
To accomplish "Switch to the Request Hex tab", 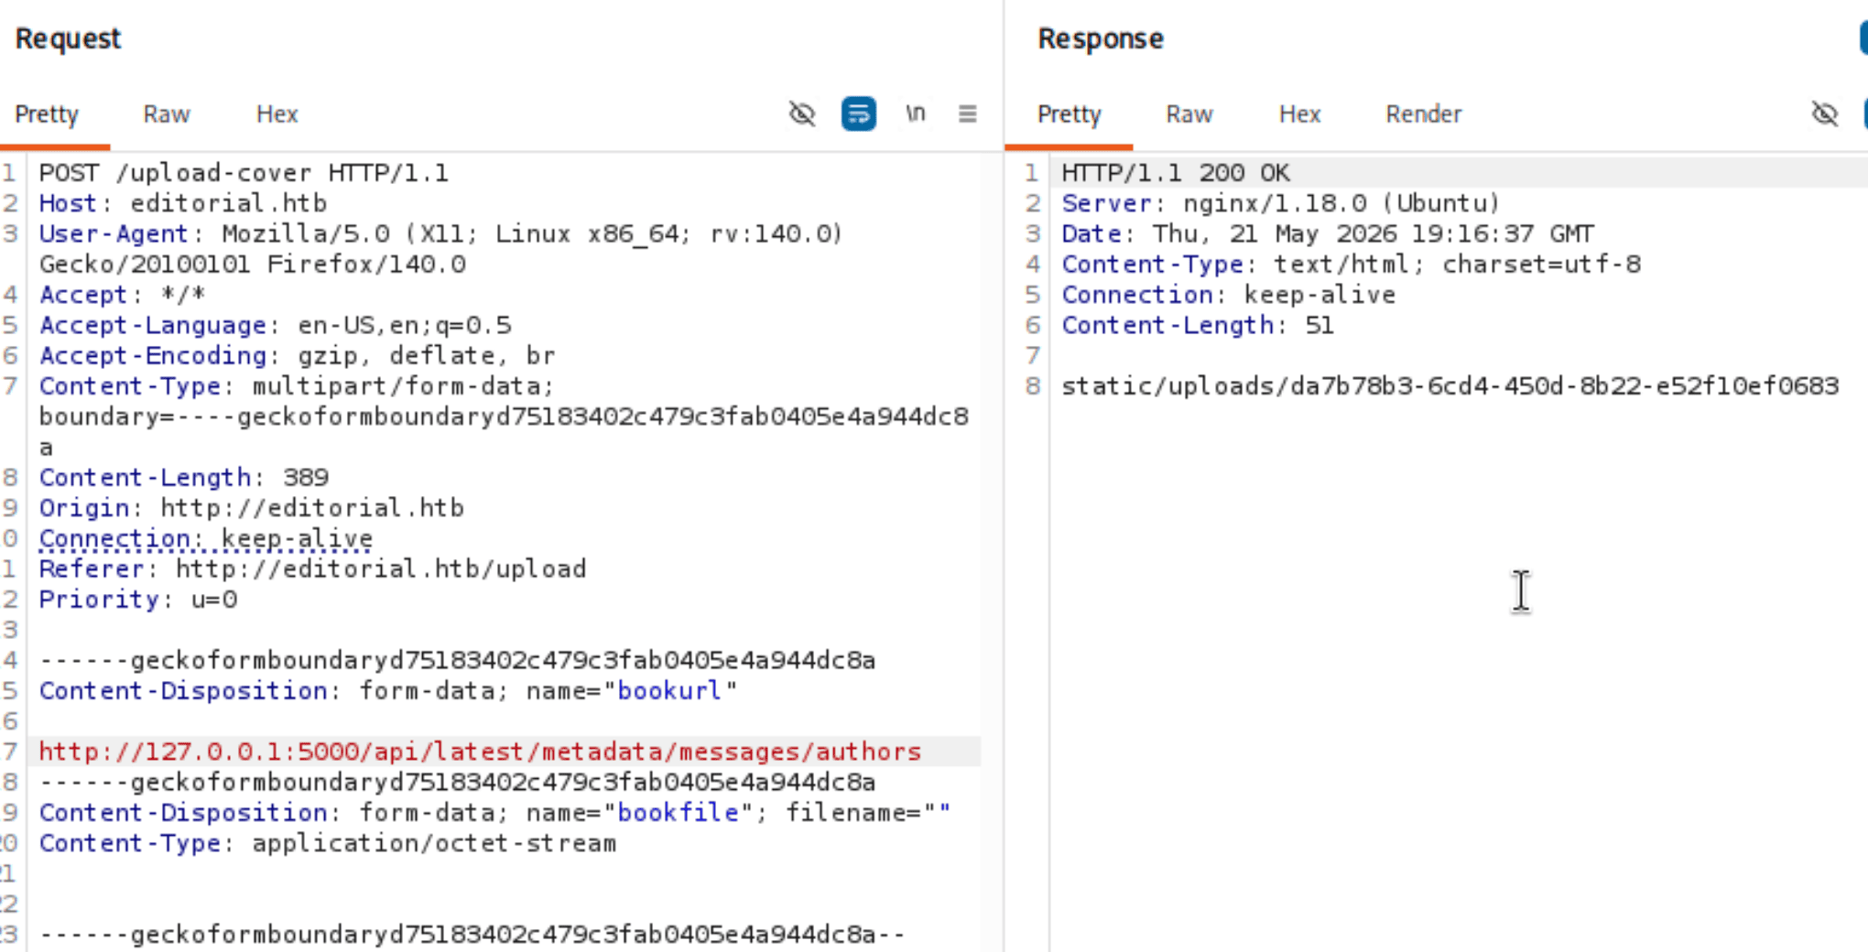I will [277, 114].
